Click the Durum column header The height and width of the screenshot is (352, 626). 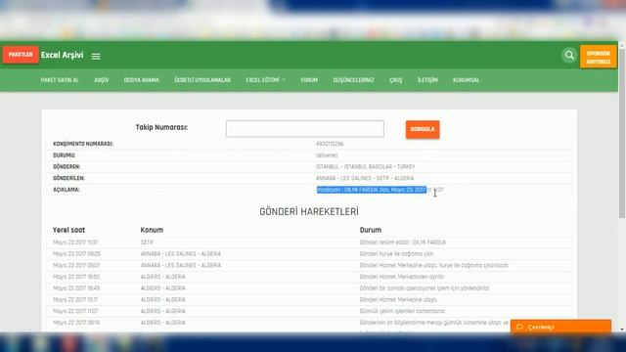coord(371,230)
